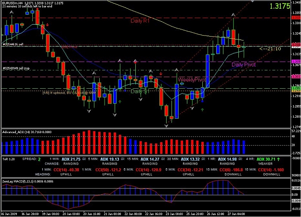Select the '[1/8] If uptrend, BUY & Exit' label
Screen dimensions: 301x217
click(69, 93)
